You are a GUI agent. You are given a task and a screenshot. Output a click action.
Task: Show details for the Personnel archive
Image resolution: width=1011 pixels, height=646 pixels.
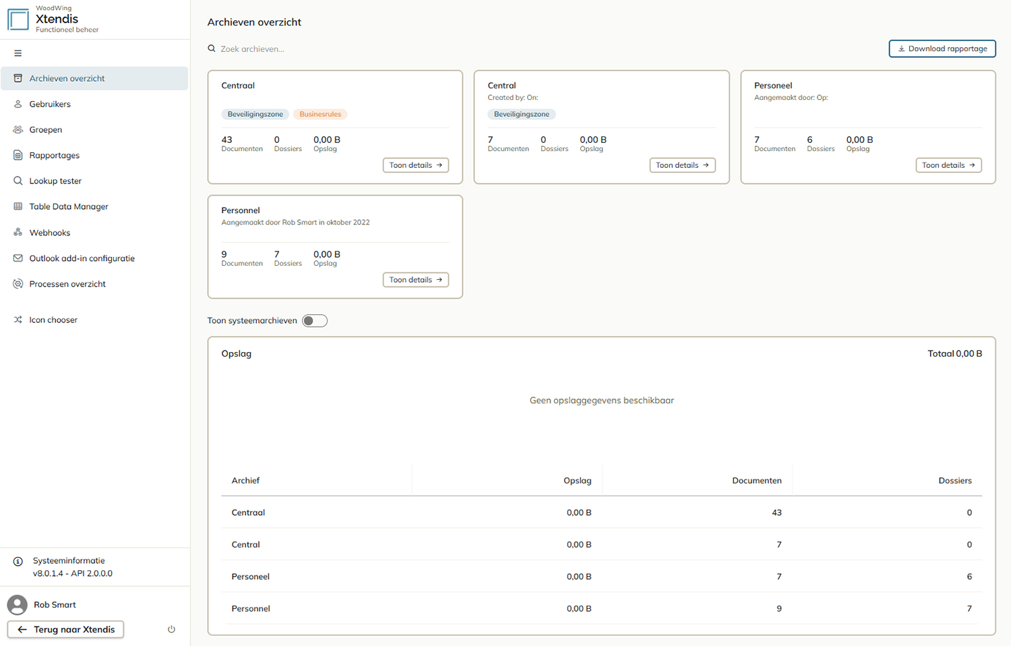[x=416, y=280]
